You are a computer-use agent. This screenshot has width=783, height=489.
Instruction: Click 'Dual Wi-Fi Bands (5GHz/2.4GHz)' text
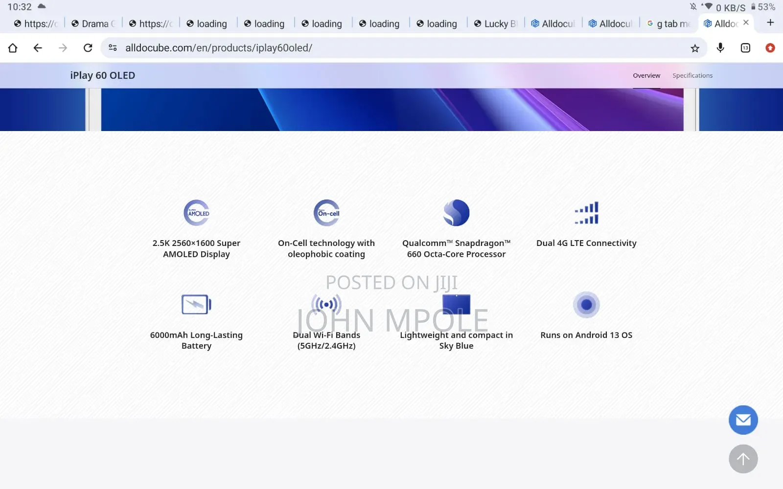326,340
